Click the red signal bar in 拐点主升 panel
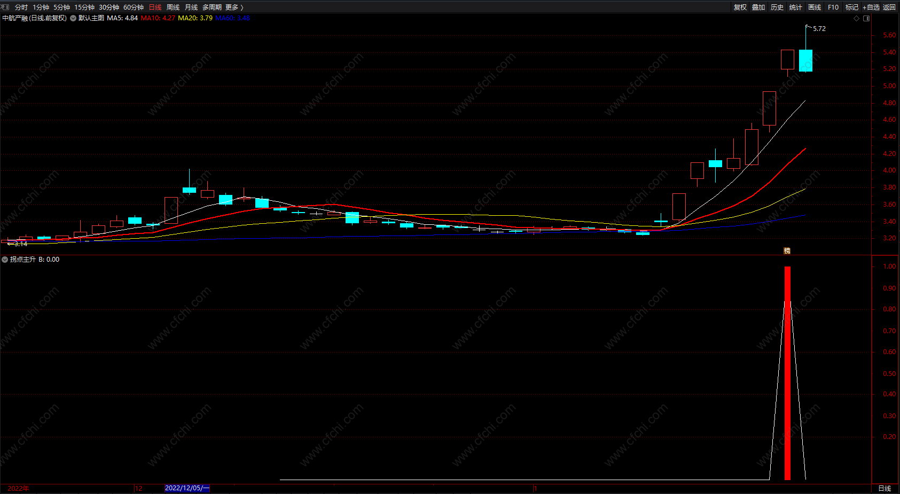This screenshot has height=494, width=900. click(787, 373)
